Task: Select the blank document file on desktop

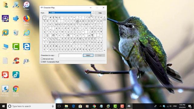Action: [5, 61]
